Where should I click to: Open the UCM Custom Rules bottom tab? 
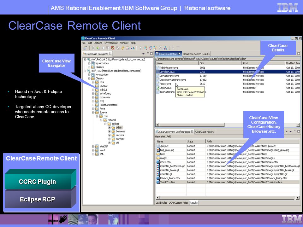178,203
